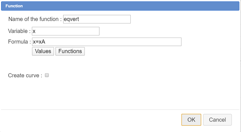The width and height of the screenshot is (241, 132).
Task: Open the Values list button
Action: [x=43, y=51]
